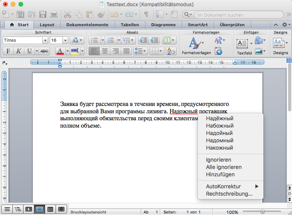Toggle italic K formatting button
292x215 pixels.
(x=19, y=51)
